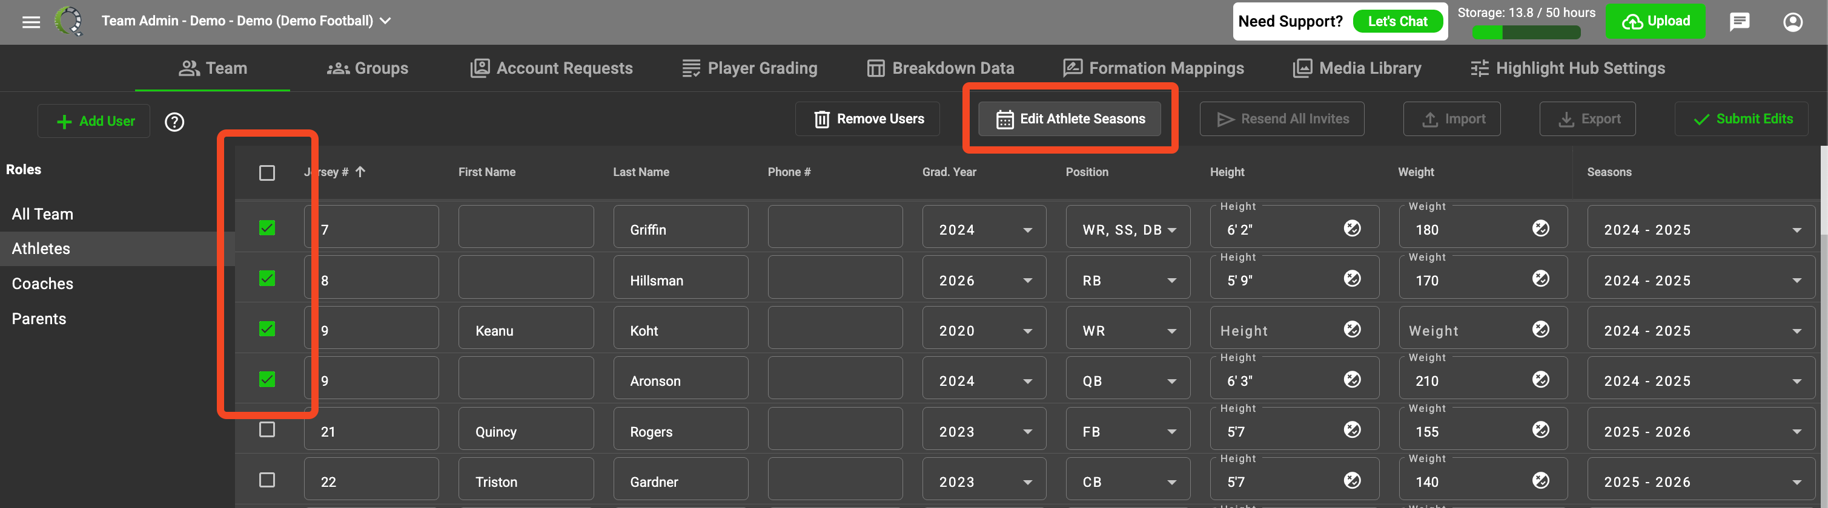
Task: Check the checkbox for Quincy Rogers
Action: 267,429
